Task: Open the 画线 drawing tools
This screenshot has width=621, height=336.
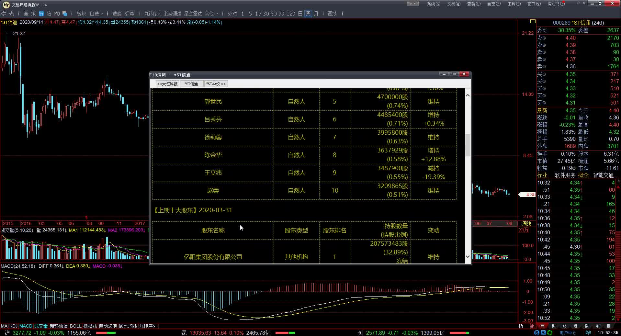Action: (x=332, y=14)
